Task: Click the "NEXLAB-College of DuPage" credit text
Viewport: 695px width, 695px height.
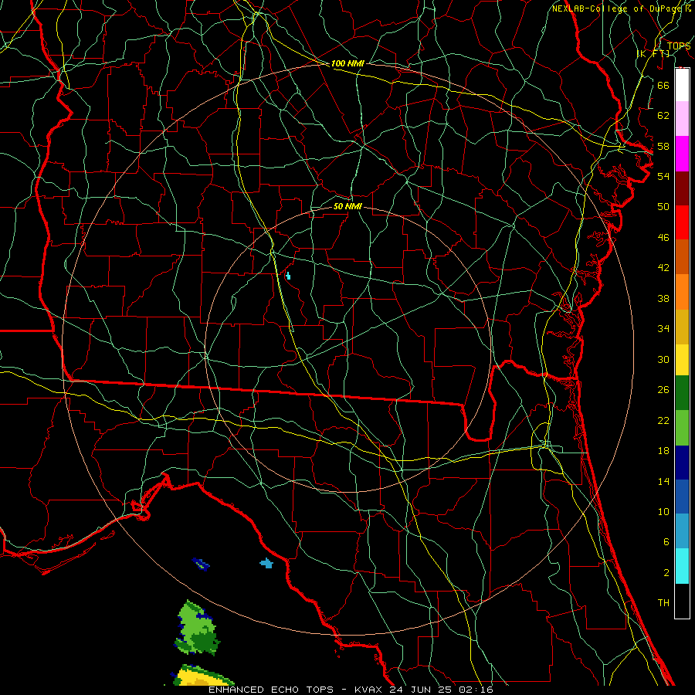Action: tap(618, 8)
